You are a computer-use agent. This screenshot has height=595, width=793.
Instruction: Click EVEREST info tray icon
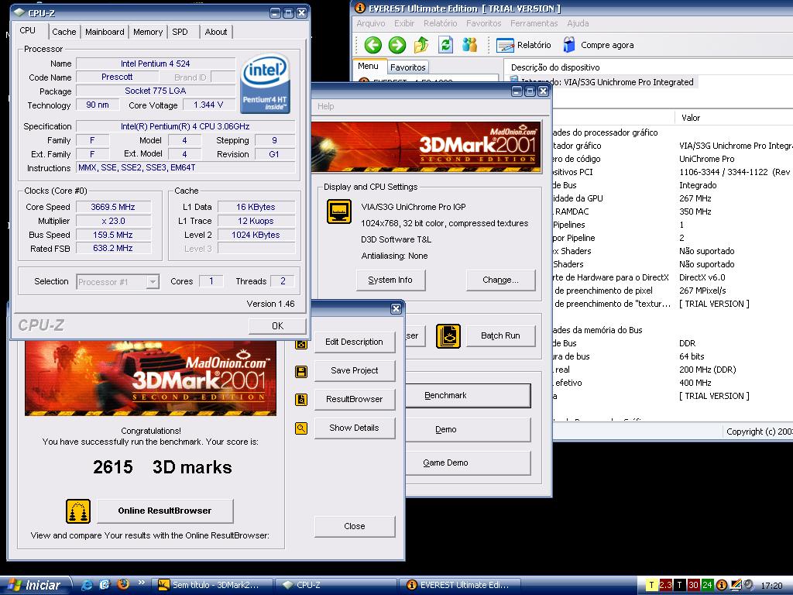[722, 585]
